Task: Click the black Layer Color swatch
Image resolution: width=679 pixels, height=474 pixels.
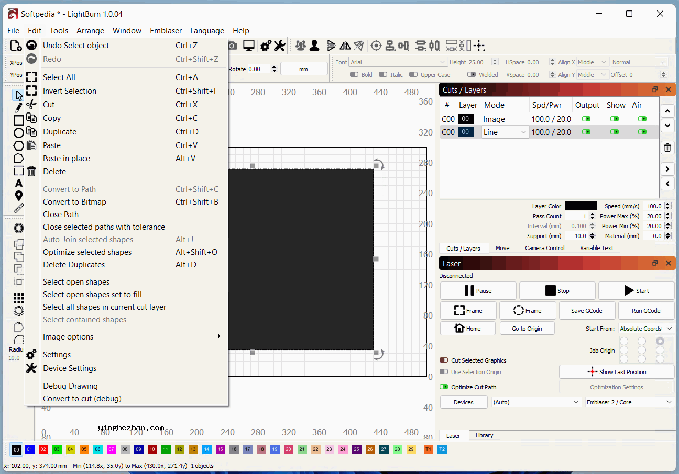Action: pos(581,206)
